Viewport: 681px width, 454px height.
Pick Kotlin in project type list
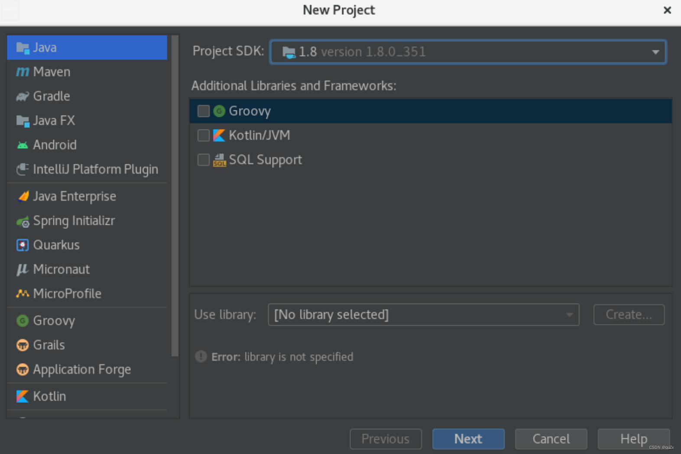coord(87,396)
